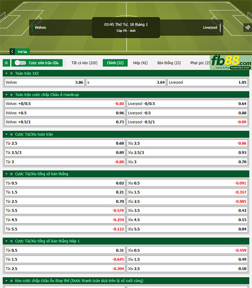Click the double-chevron collapse all icon
252x288 pixels.
click(x=7, y=63)
